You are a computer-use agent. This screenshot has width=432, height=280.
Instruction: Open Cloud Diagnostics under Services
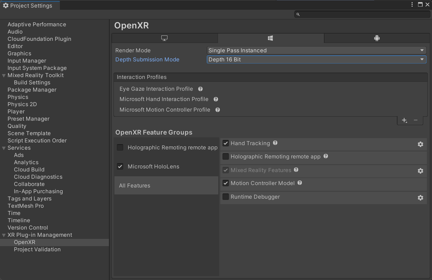(38, 177)
